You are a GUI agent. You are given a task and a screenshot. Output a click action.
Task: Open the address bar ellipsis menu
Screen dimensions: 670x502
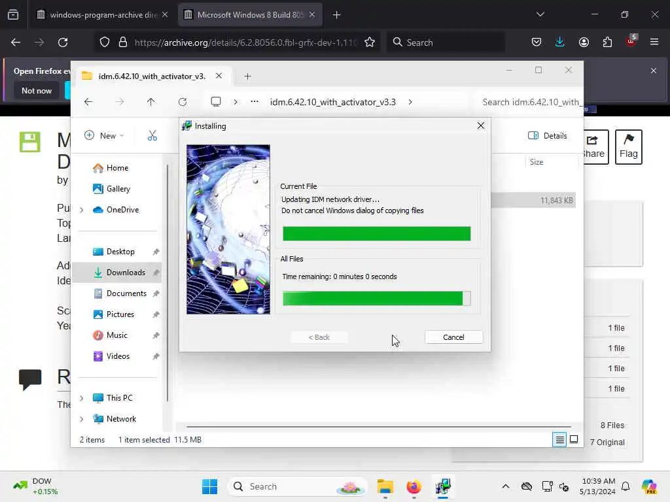pos(255,101)
